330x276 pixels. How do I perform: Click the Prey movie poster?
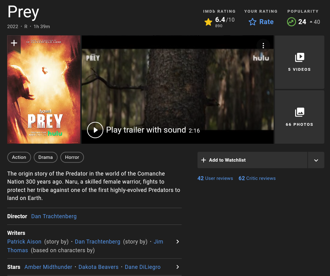[x=44, y=90]
